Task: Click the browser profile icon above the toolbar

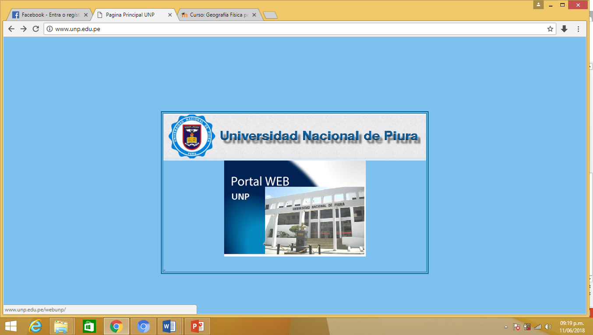Action: (x=538, y=5)
